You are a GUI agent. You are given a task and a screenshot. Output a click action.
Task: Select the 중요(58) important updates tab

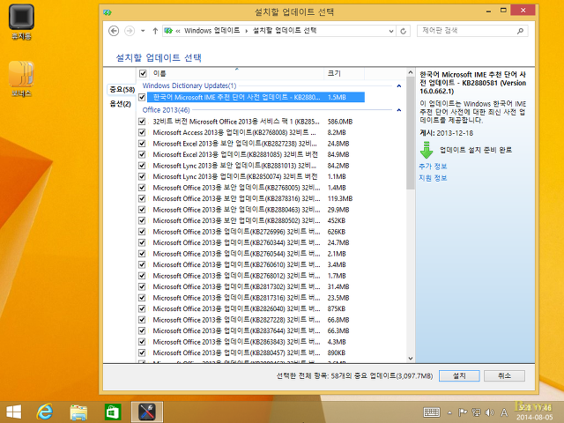122,89
